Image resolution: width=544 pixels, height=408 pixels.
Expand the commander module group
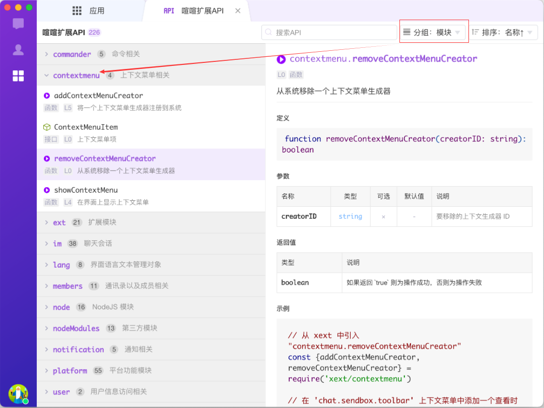tap(72, 54)
